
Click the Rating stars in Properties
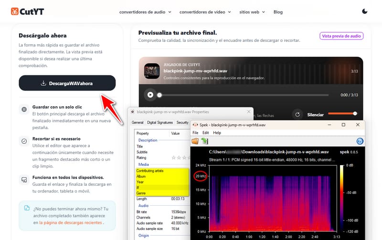tap(180, 158)
